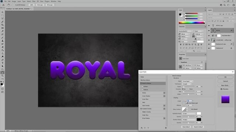Click the search icon at top right
The width and height of the screenshot is (236, 132).
tap(225, 5)
